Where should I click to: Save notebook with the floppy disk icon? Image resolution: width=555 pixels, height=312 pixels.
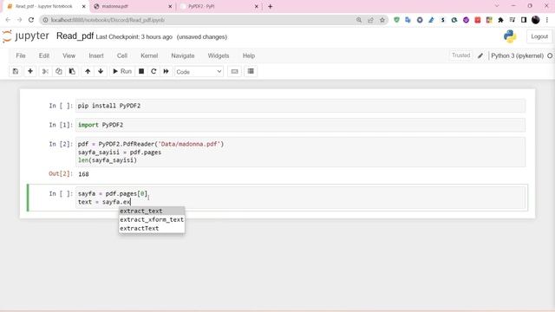pyautogui.click(x=16, y=71)
